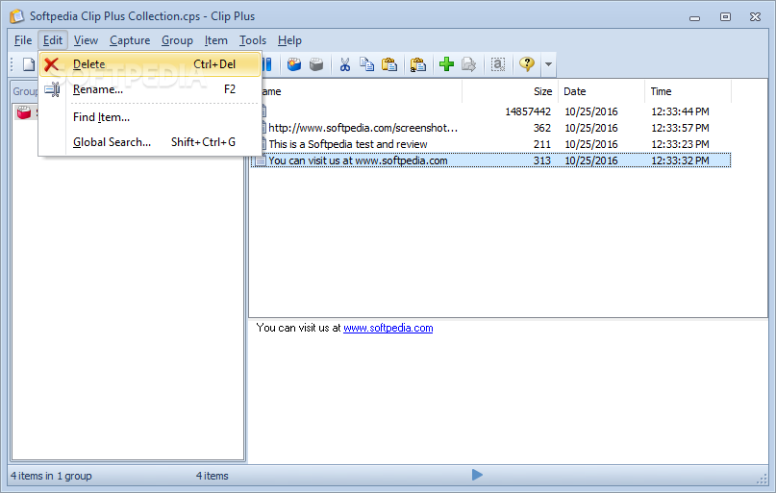Click inside the preview text 'You can visit us at'
776x493 pixels.
point(298,328)
